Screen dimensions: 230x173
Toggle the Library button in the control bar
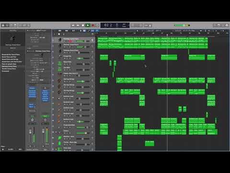coord(3,25)
